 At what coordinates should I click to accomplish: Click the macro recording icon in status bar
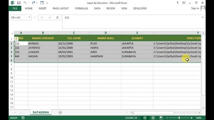point(23,118)
